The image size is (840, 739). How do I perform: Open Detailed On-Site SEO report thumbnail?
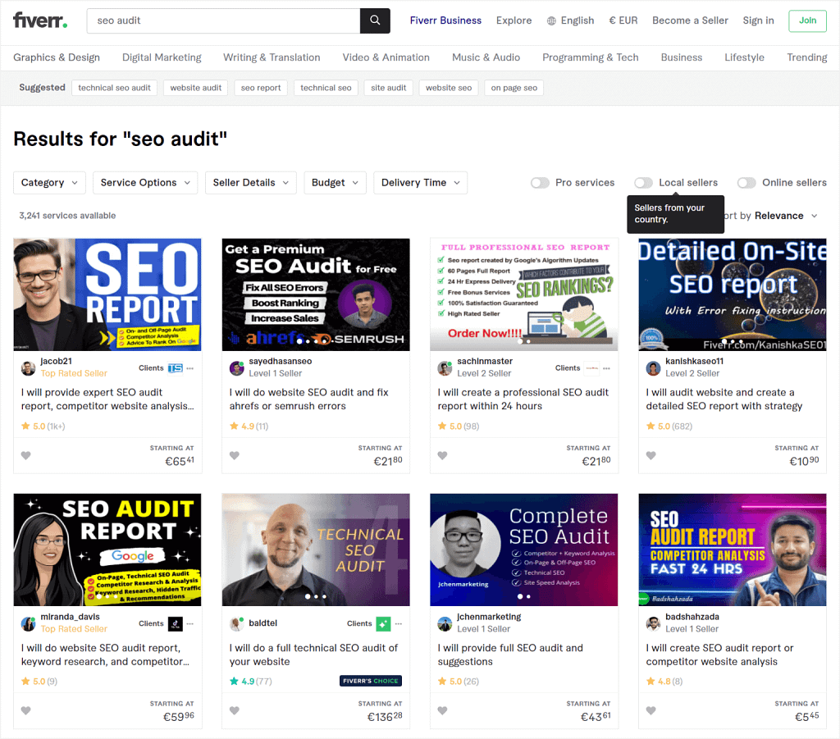click(x=733, y=294)
